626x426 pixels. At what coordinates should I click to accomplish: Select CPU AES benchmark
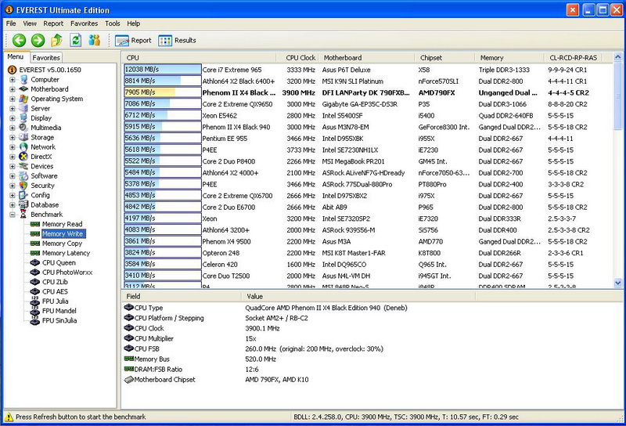click(x=55, y=291)
